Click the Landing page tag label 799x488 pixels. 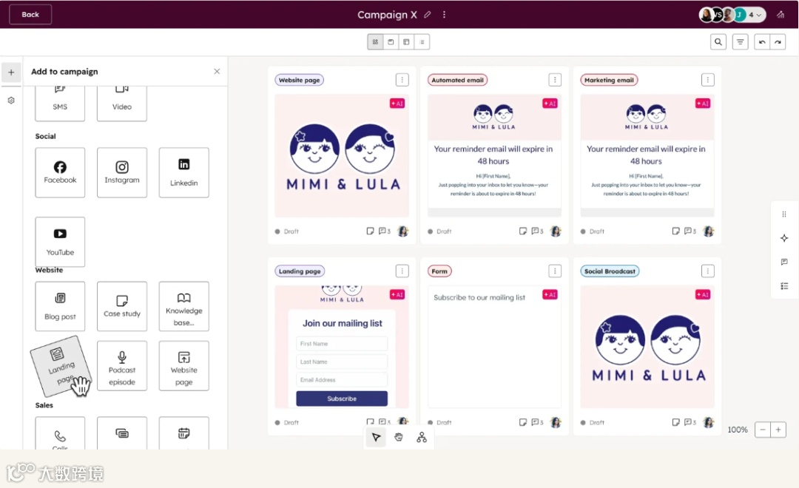[300, 271]
